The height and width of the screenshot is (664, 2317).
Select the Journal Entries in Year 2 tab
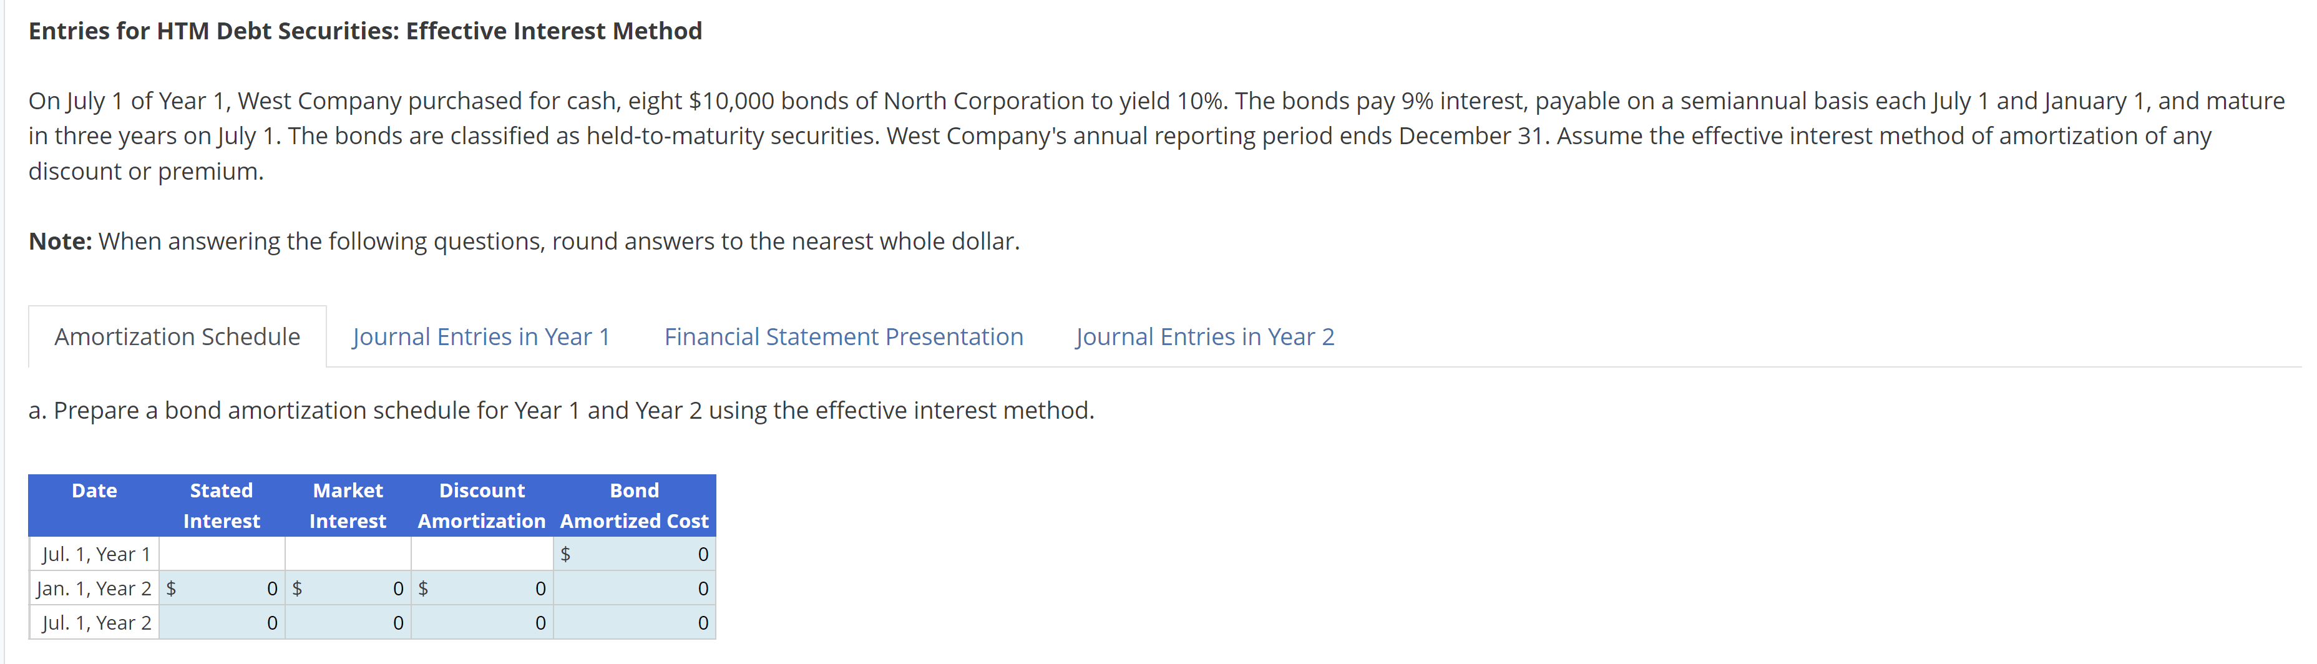point(1204,336)
